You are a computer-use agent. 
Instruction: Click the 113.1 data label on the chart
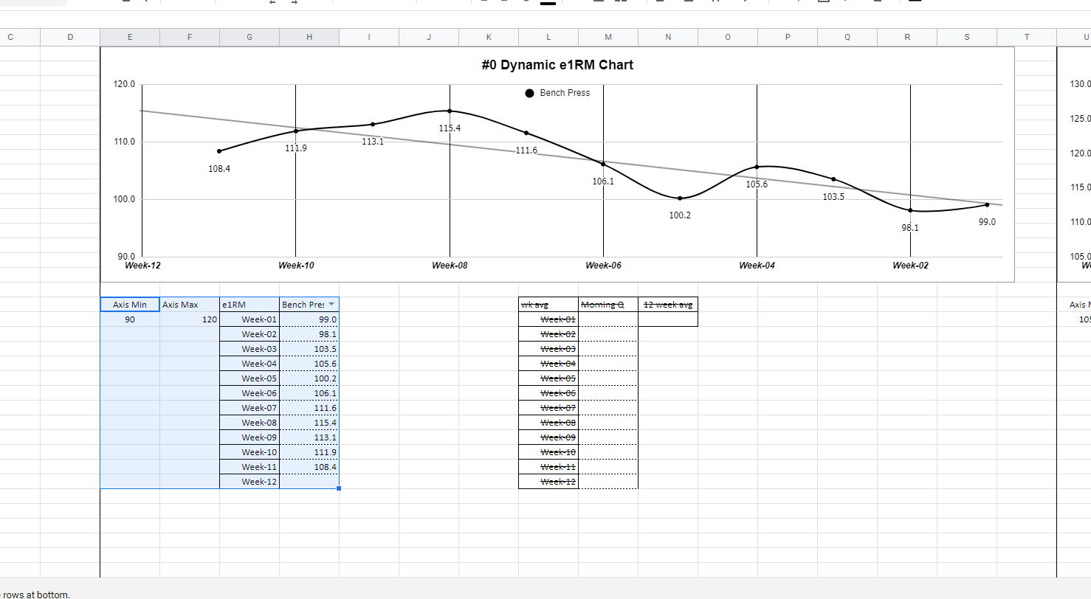coord(373,142)
